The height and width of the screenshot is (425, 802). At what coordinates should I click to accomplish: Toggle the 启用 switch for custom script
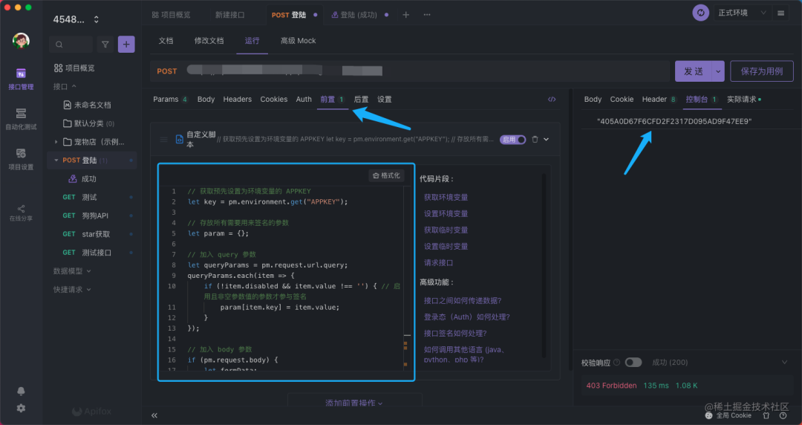click(513, 139)
